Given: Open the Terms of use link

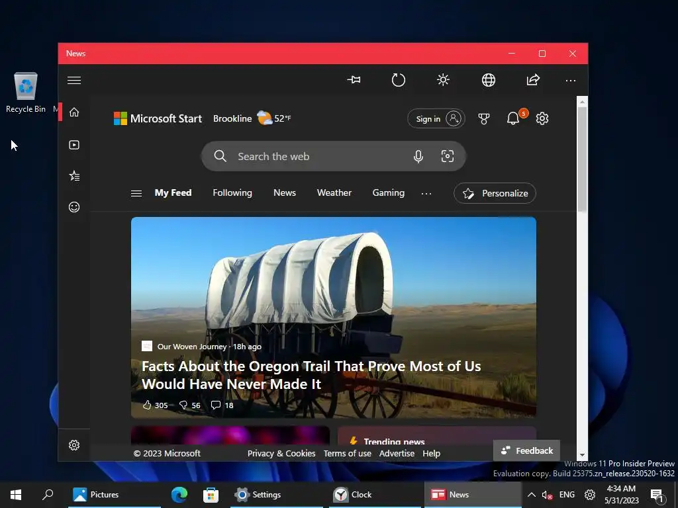Looking at the screenshot, I should coord(347,453).
